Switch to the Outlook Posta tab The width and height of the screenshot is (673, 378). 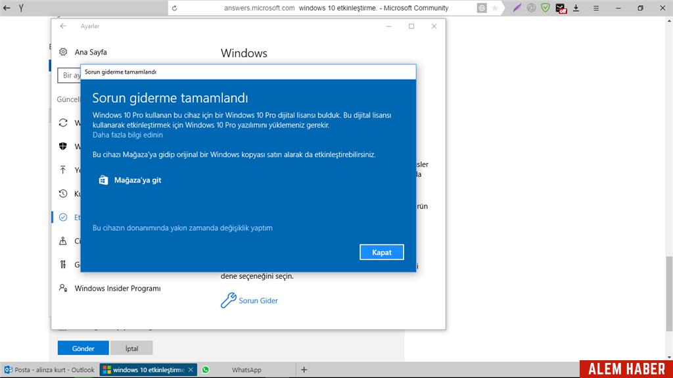pos(49,370)
